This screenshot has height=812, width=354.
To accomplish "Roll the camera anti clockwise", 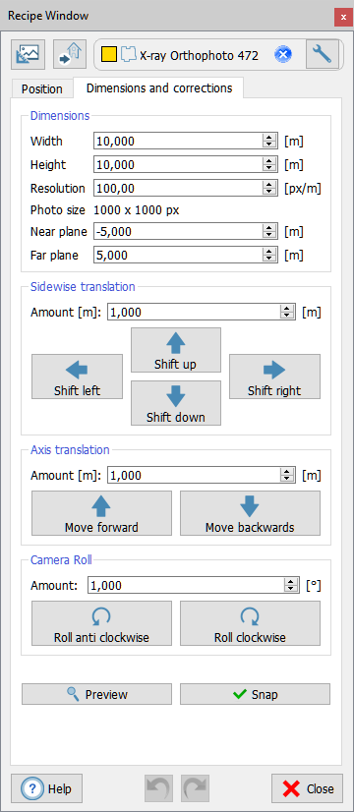I will tap(101, 623).
